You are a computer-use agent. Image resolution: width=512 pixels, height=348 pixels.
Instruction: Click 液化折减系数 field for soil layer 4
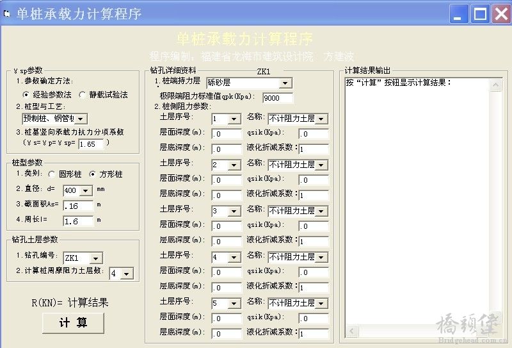point(314,288)
